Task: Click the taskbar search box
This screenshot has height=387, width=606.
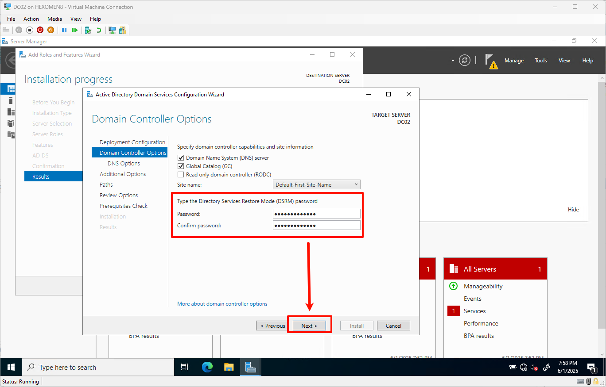Action: pos(98,367)
